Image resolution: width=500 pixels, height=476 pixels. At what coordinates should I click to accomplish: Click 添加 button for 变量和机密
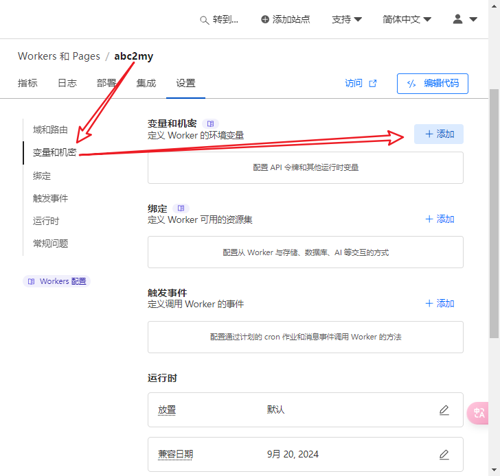[x=439, y=134]
